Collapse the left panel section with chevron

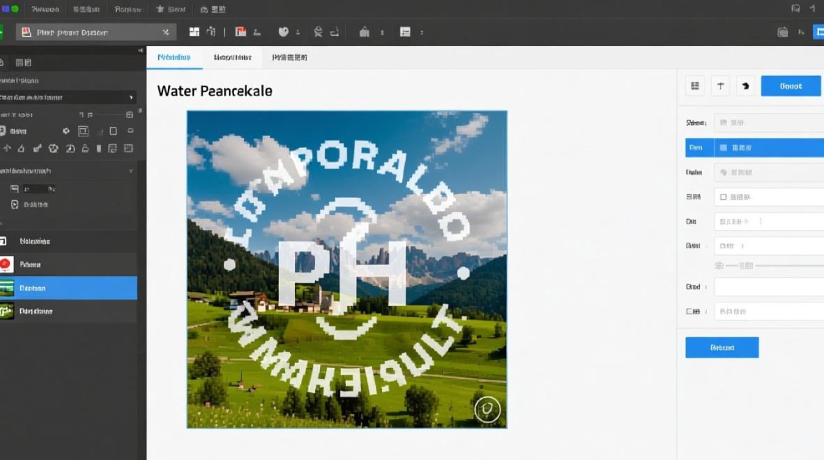click(131, 171)
